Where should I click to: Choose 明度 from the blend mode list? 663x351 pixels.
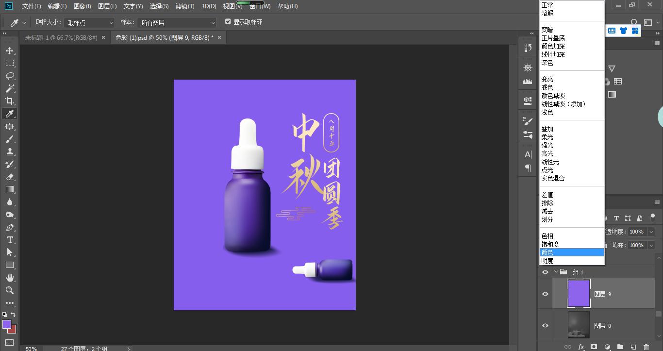point(547,260)
